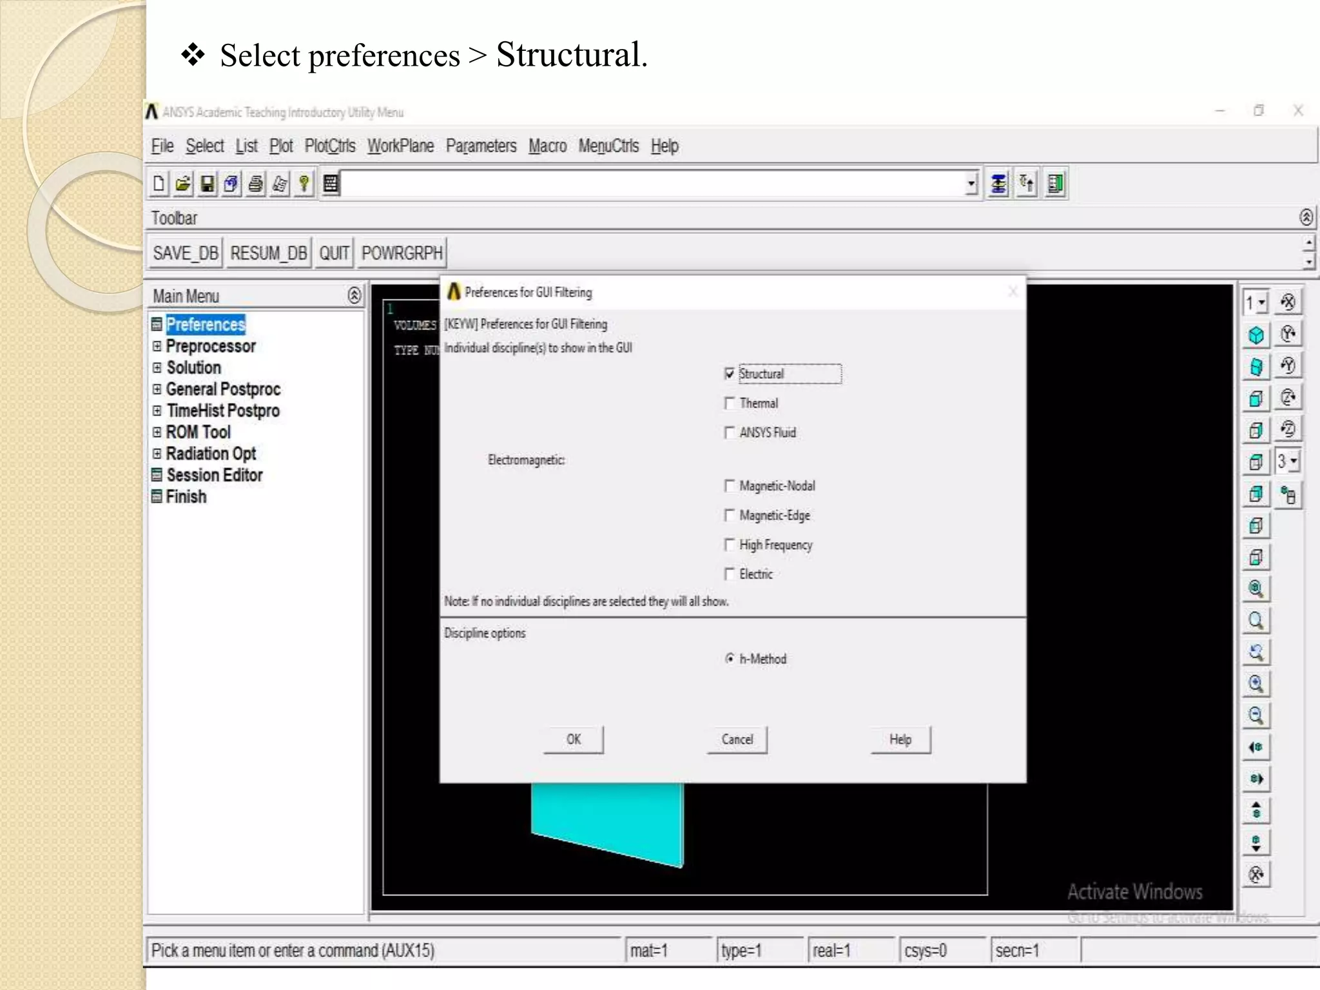Pan model left with left-arrow icon
The width and height of the screenshot is (1320, 990).
click(x=1256, y=747)
